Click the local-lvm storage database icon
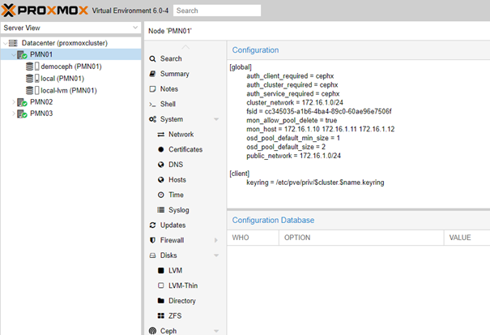The height and width of the screenshot is (335, 490). pyautogui.click(x=29, y=91)
